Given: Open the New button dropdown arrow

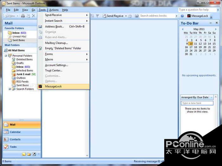Looking at the screenshot, I should pyautogui.click(x=17, y=16).
